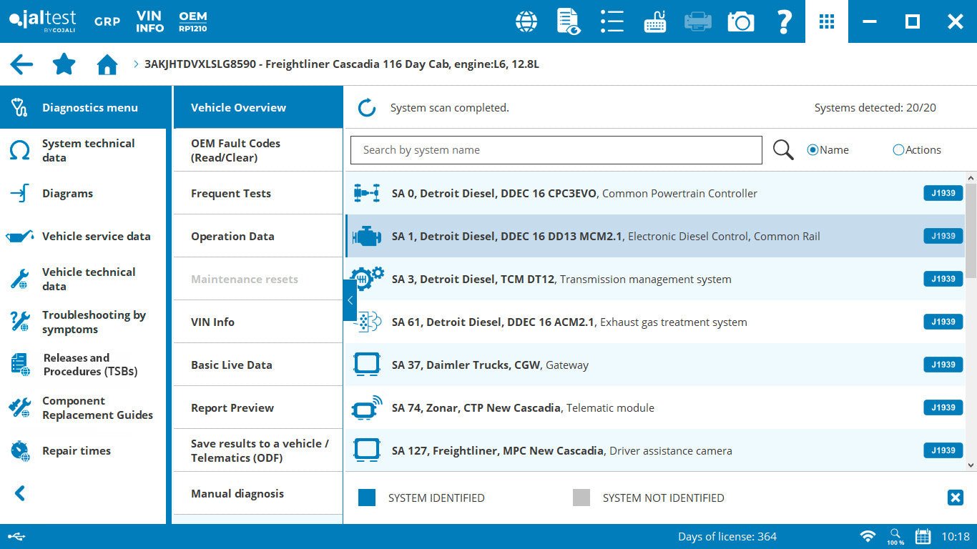977x549 pixels.
Task: Select SA 3 TCM DT12 transmission system
Action: click(561, 279)
